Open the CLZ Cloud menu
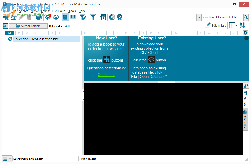 pyautogui.click(x=59, y=11)
